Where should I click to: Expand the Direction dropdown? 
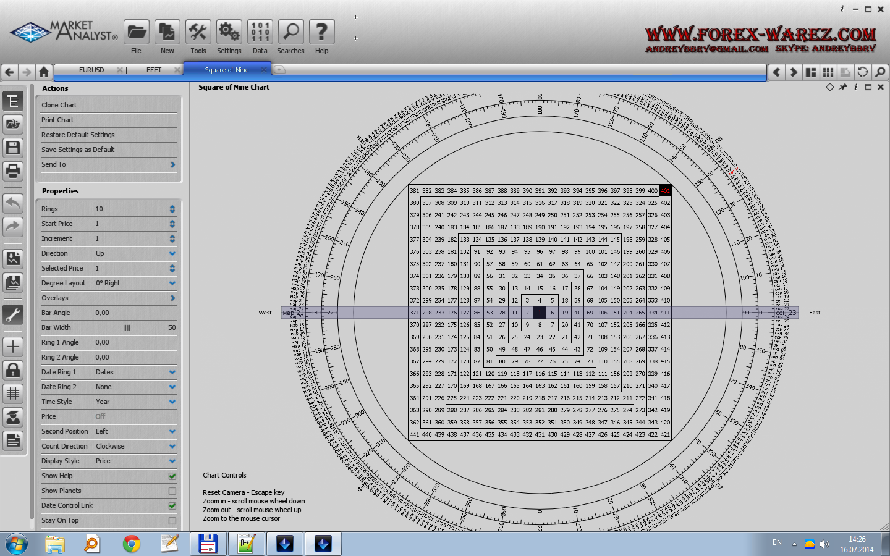172,253
